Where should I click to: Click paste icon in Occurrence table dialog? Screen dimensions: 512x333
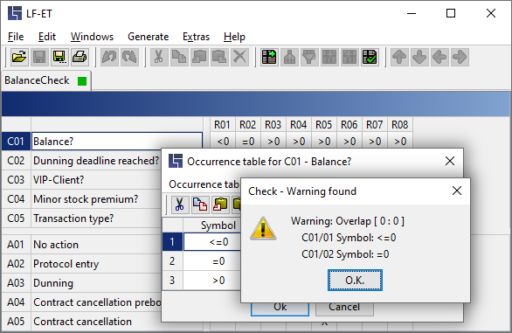pos(220,205)
